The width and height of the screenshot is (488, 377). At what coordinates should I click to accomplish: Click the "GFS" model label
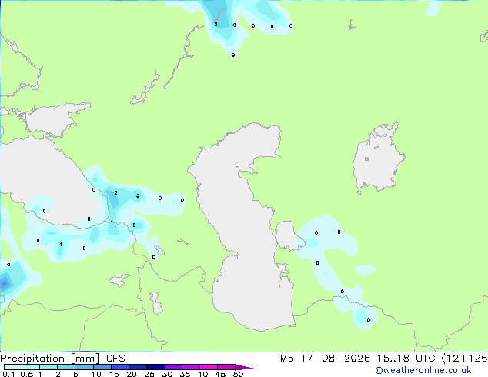click(115, 359)
